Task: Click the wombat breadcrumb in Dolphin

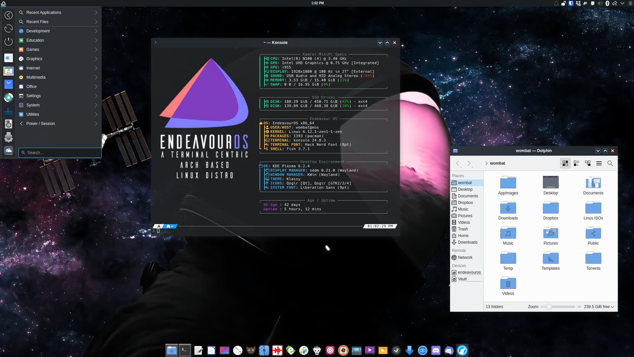Action: tap(497, 163)
